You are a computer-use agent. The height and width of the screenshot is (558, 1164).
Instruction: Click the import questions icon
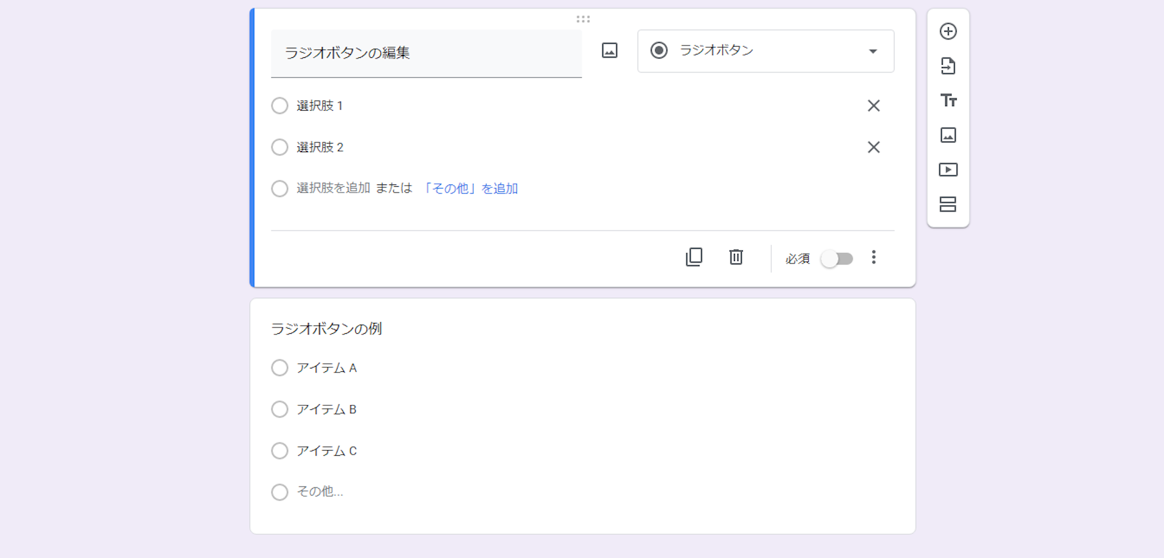[x=948, y=66]
